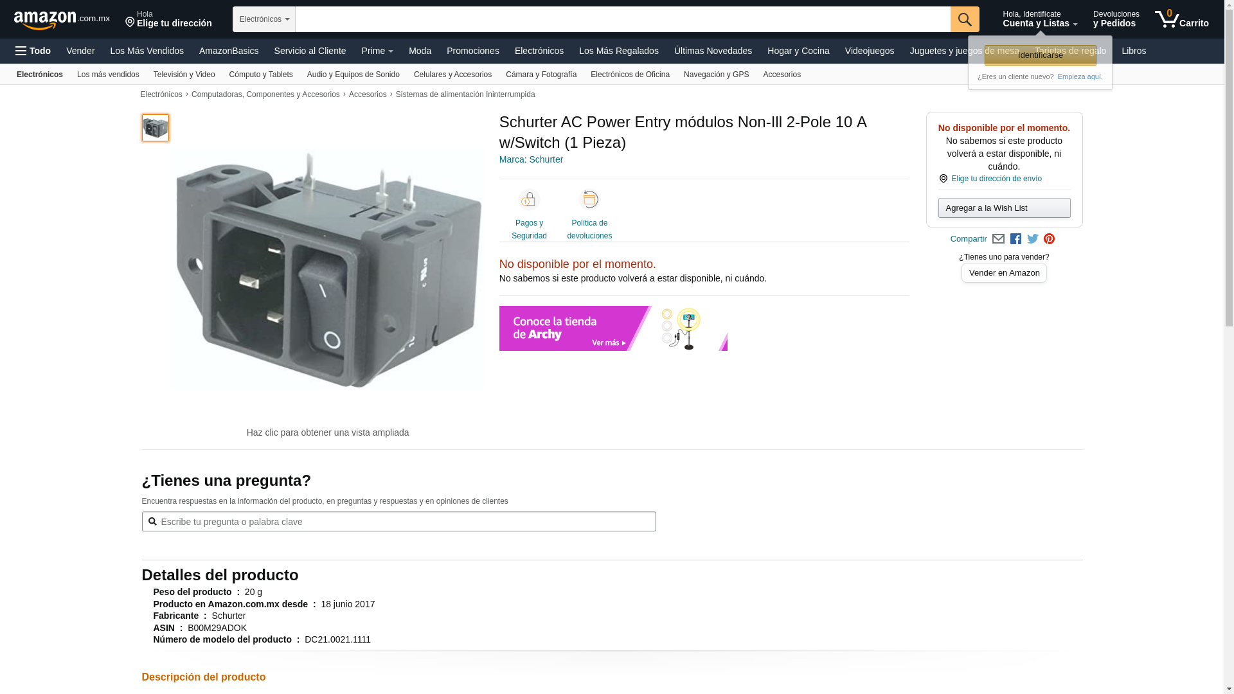
Task: Click the Pagos y Seguridad lock icon
Action: coord(529,200)
